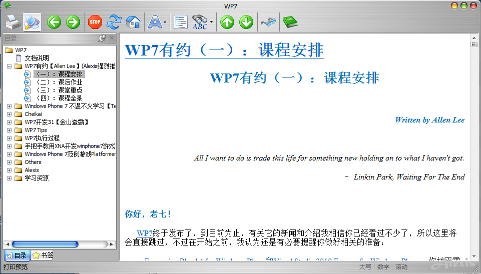Follow the WP7 link in the first paragraph
The image size is (481, 274).
tap(145, 233)
